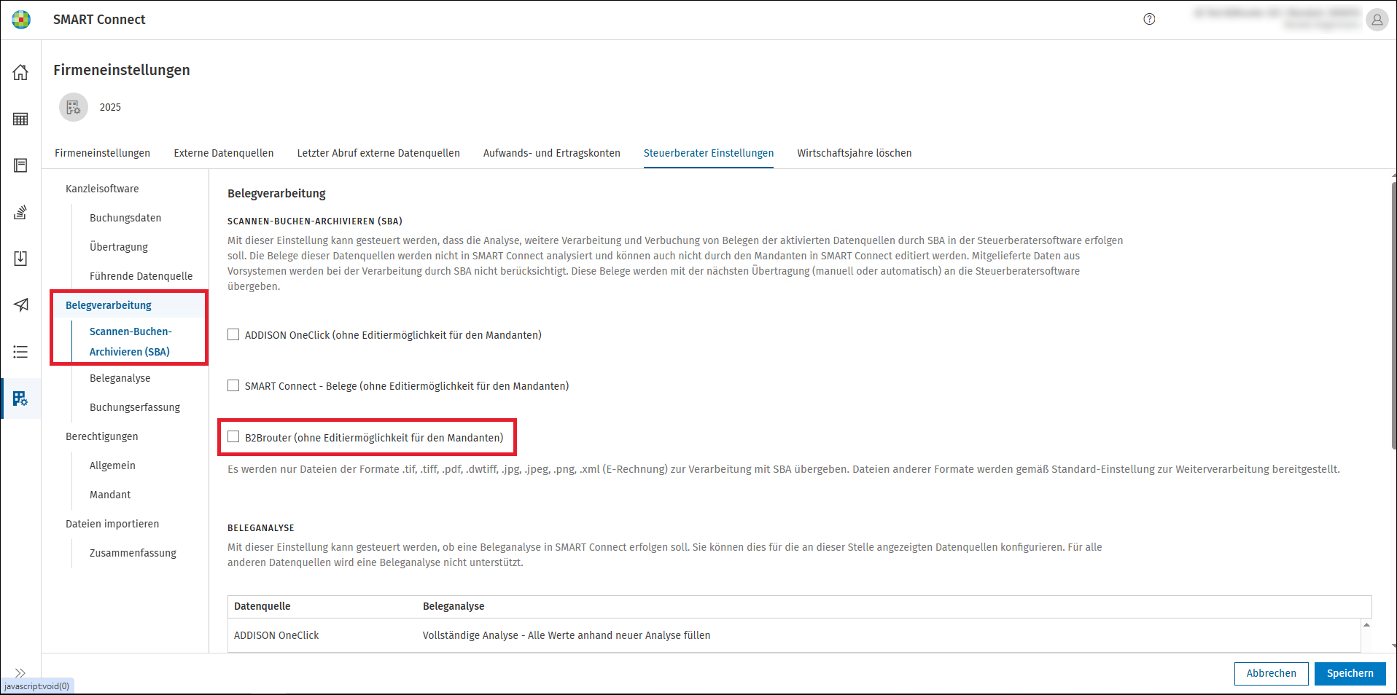The image size is (1397, 695).
Task: Open the help question mark icon
Action: pyautogui.click(x=1149, y=20)
